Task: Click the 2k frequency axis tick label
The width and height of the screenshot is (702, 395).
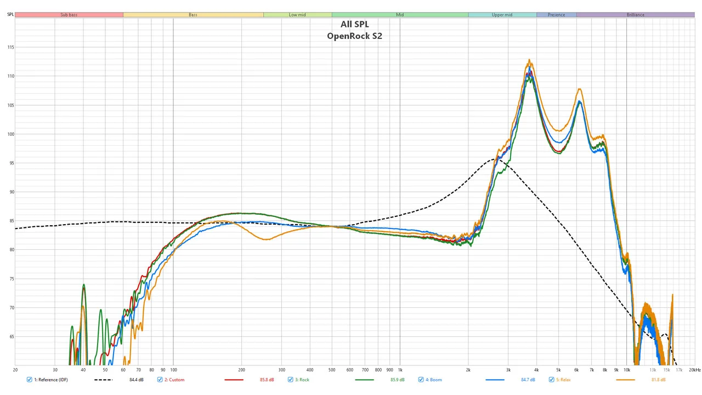Action: click(x=468, y=370)
